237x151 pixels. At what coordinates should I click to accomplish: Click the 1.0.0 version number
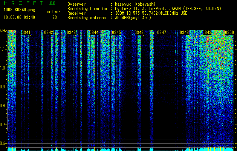51,3
